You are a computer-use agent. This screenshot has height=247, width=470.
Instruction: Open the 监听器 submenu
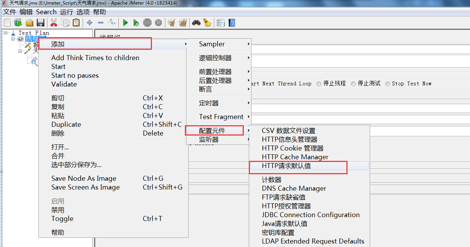click(218, 139)
